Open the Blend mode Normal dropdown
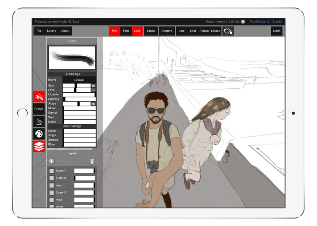This screenshot has width=317, height=226. (x=79, y=80)
